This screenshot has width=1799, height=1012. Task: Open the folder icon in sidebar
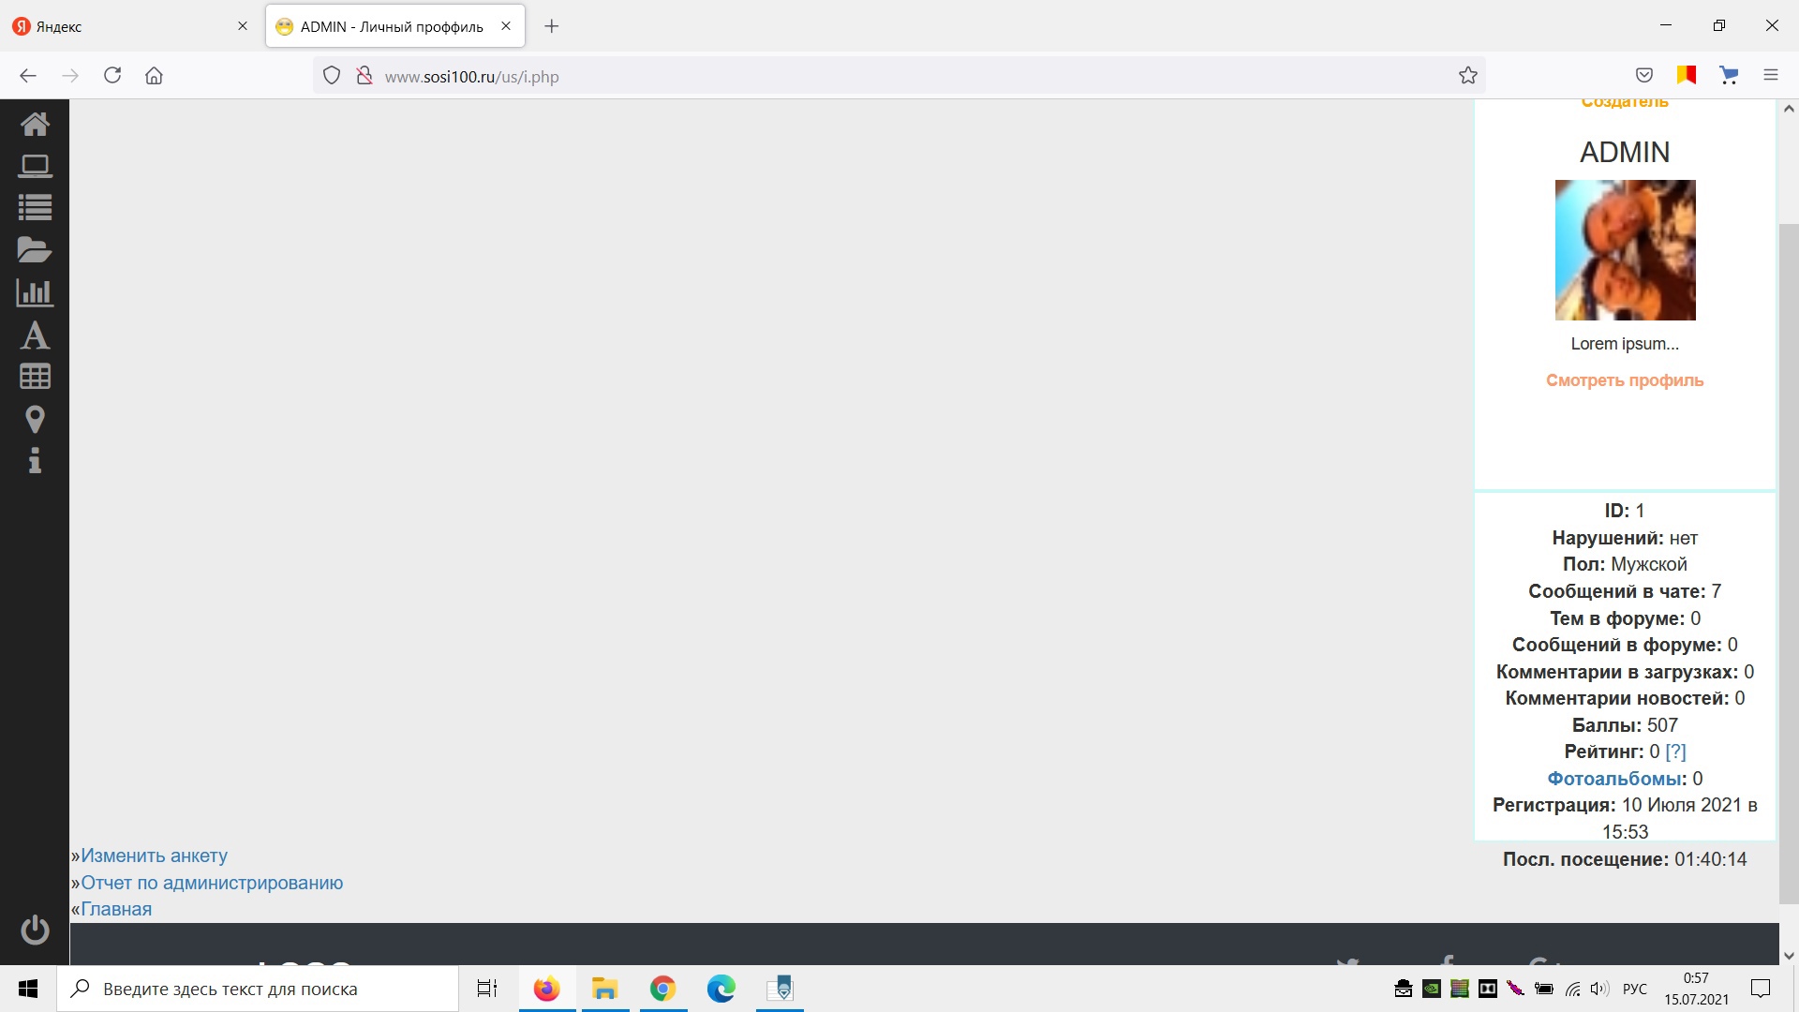(35, 250)
